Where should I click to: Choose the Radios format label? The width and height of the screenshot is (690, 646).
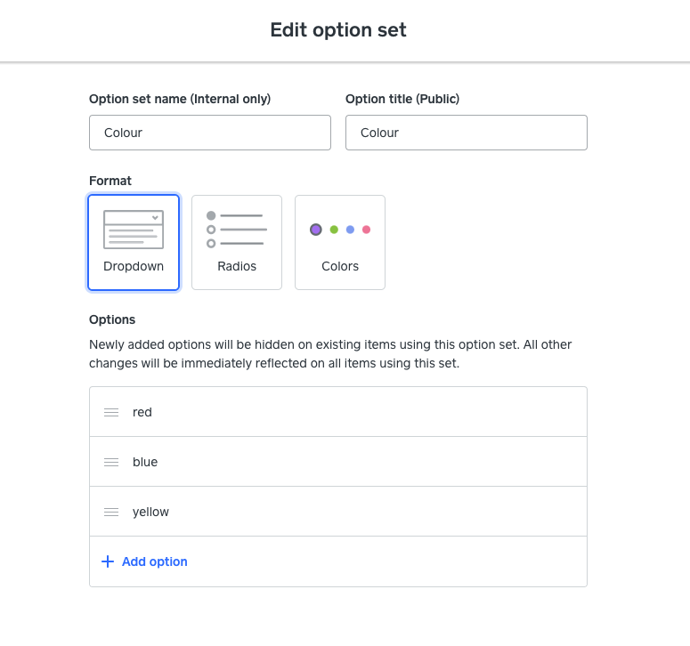pyautogui.click(x=237, y=266)
